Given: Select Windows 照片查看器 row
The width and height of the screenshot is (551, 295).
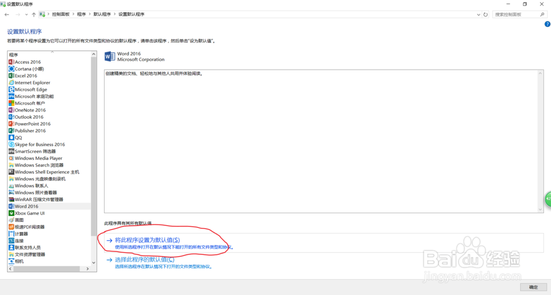Looking at the screenshot, I should 49,193.
